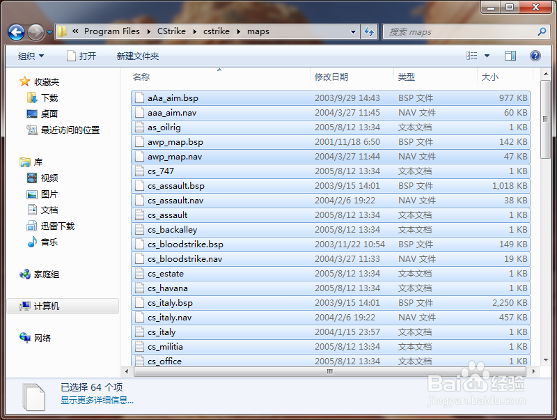Open 音乐 library
The height and width of the screenshot is (420, 557).
click(49, 242)
